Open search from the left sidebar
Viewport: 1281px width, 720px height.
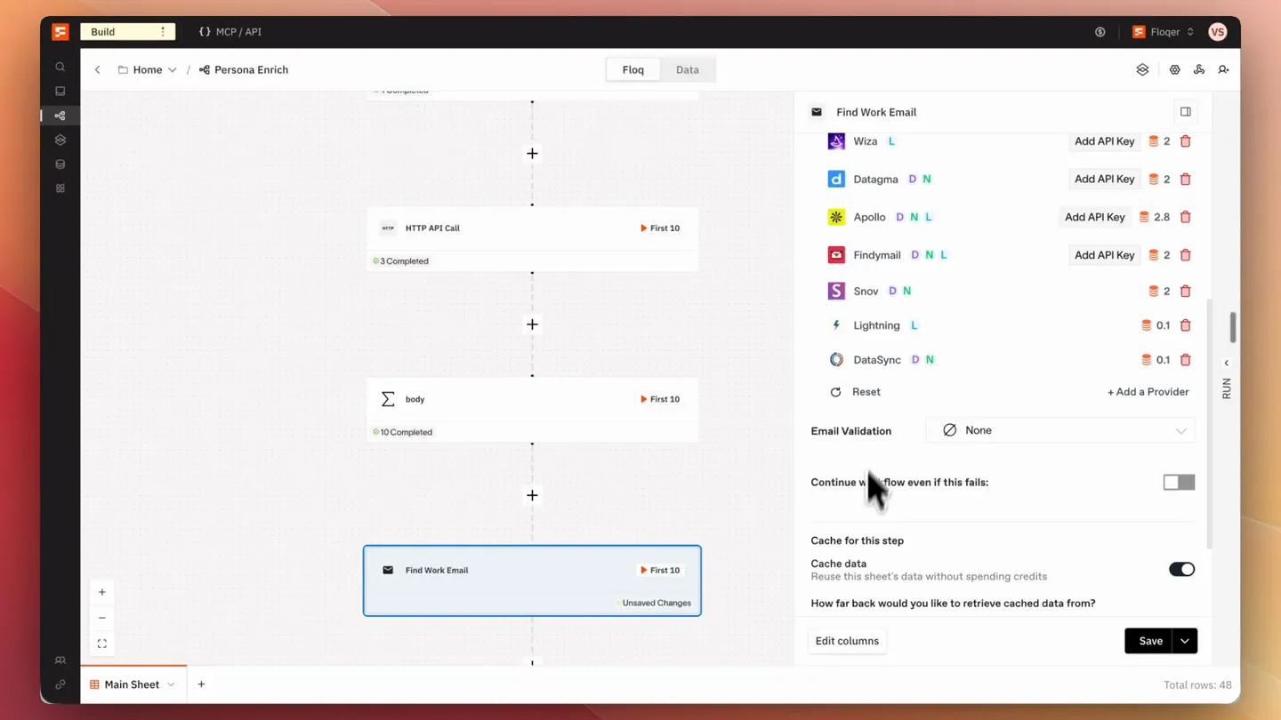[60, 68]
